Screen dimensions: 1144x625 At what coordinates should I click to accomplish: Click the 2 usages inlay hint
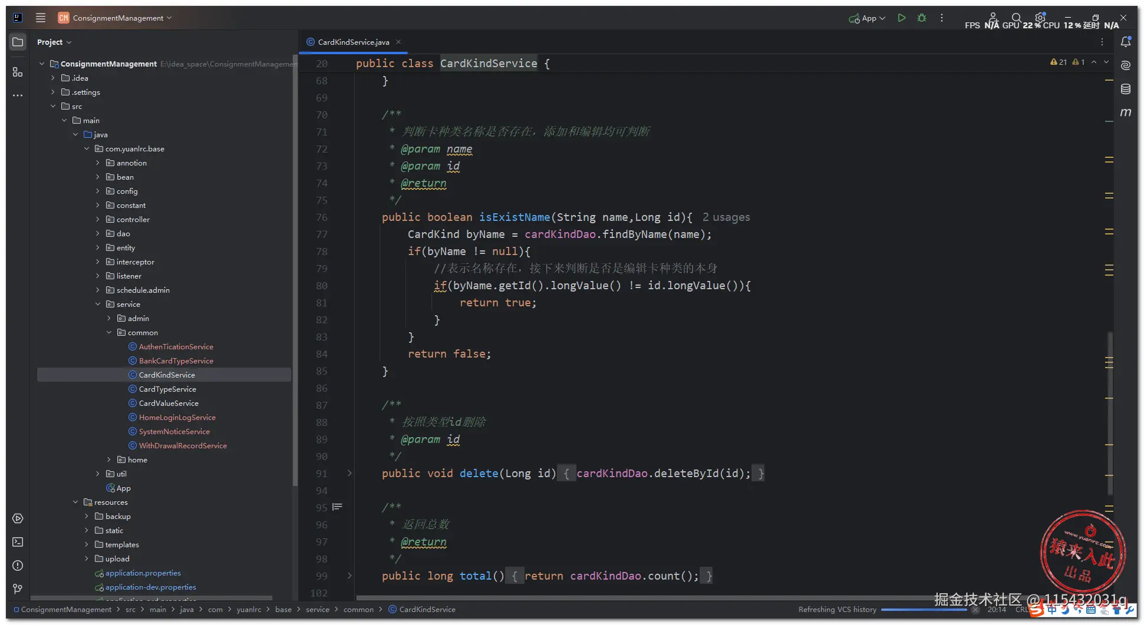point(726,217)
